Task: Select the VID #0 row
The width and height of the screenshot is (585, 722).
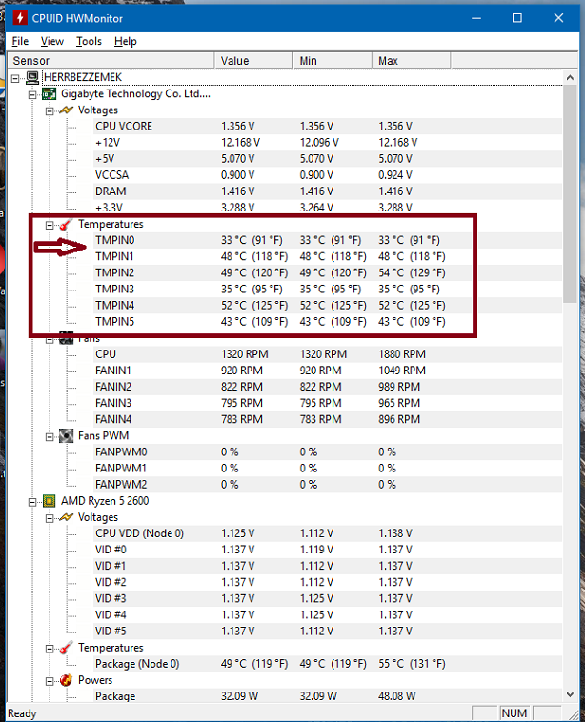Action: coord(327,550)
